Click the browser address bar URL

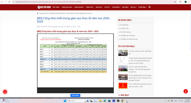[49, 2]
